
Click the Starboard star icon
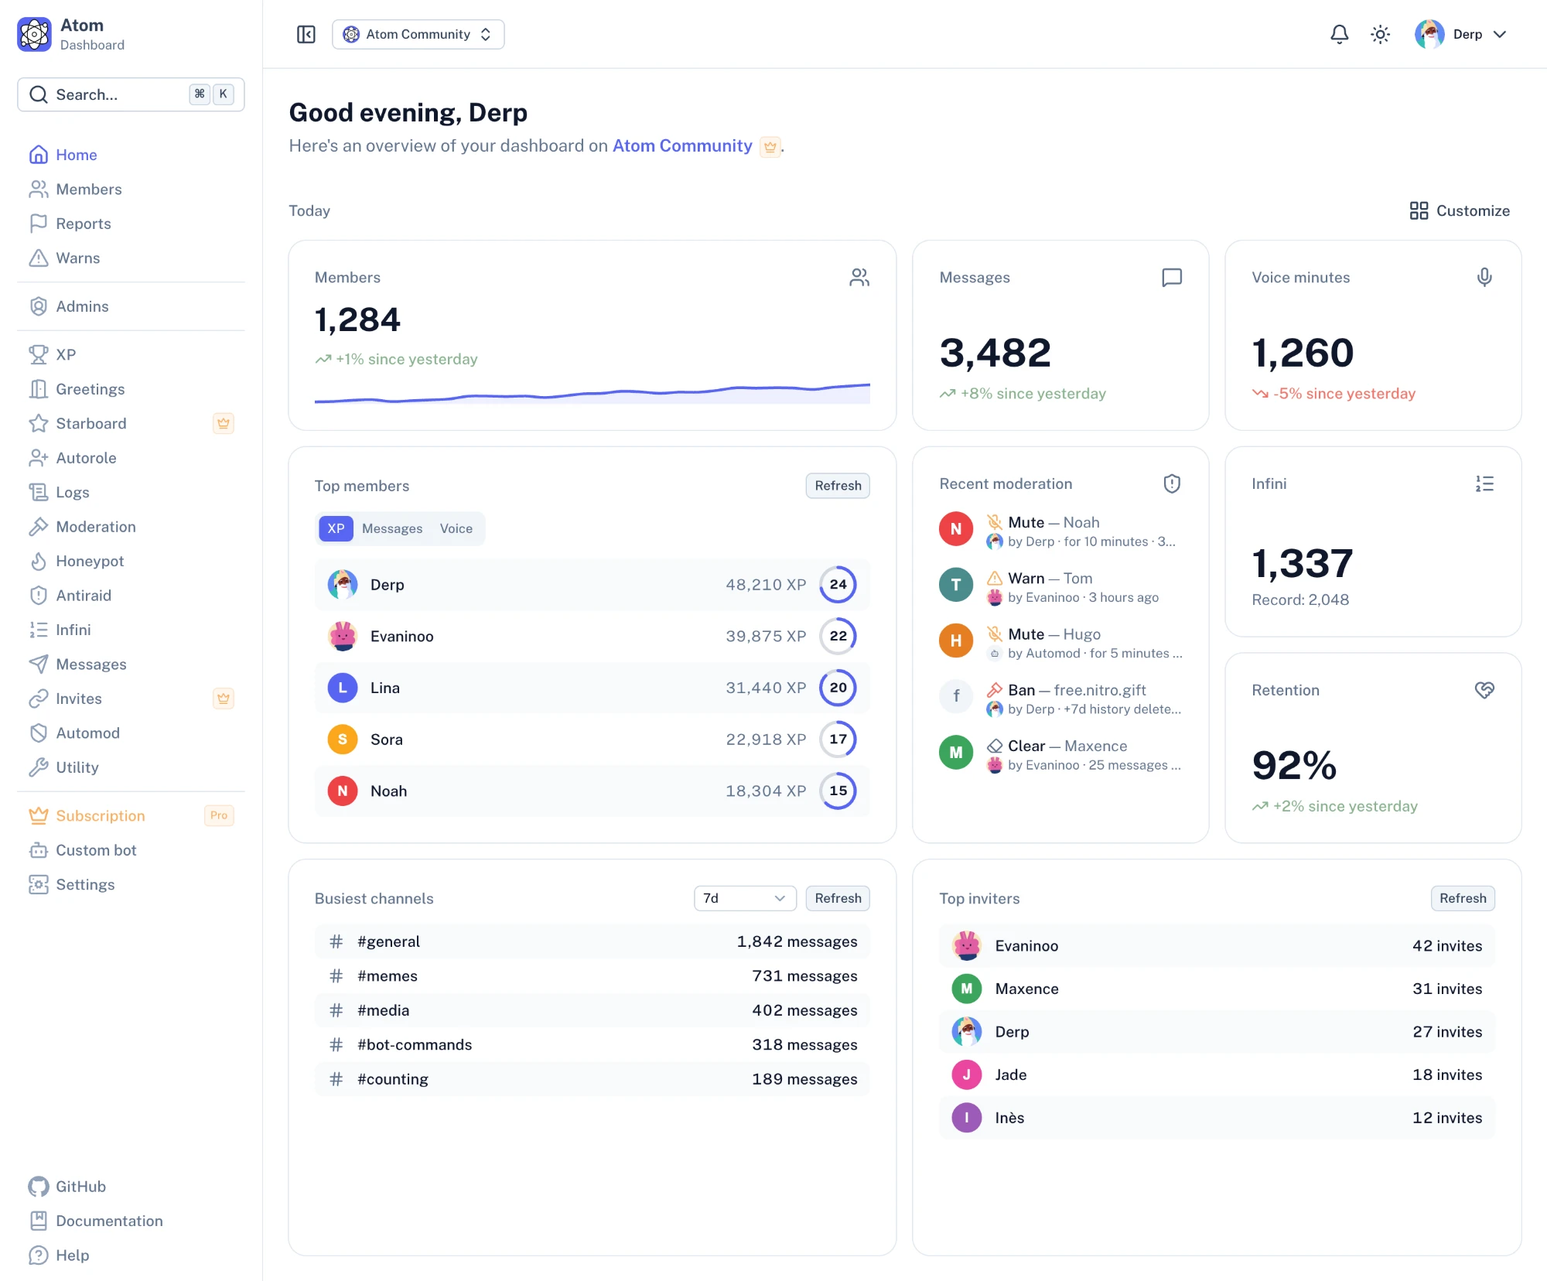(39, 423)
